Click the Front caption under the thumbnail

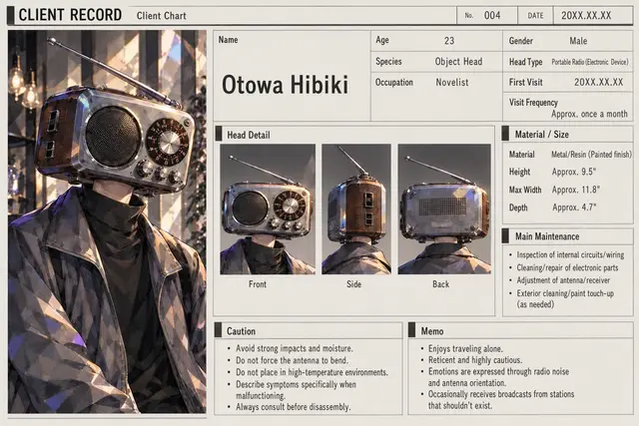point(258,284)
